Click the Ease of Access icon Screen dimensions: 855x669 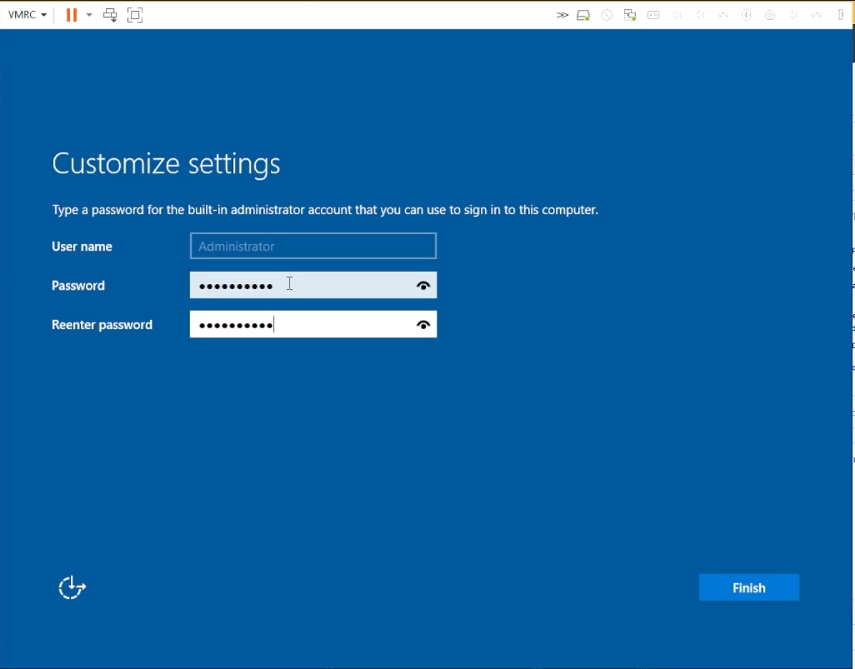tap(72, 587)
